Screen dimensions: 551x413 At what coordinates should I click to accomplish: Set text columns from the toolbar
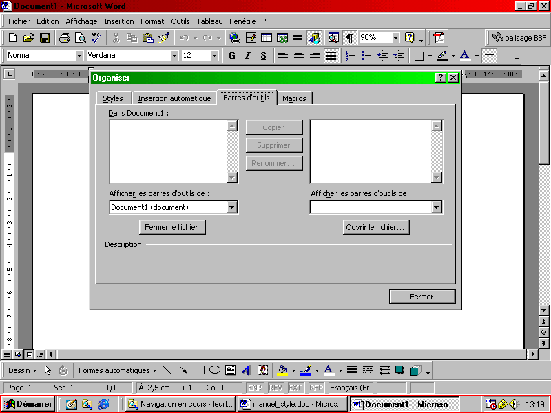(298, 38)
